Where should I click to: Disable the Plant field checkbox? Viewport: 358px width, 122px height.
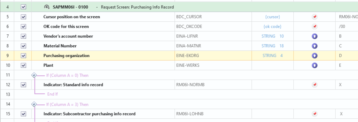tap(23, 65)
